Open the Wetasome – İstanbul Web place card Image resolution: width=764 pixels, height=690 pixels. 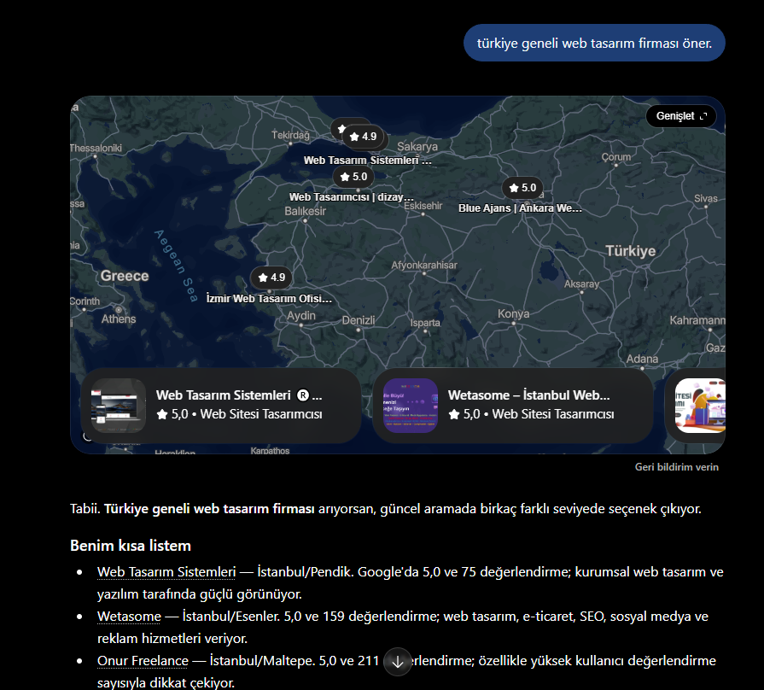[x=513, y=406]
